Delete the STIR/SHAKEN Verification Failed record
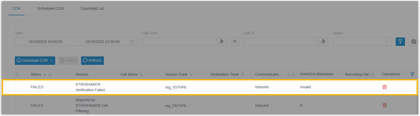This screenshot has width=420, height=116. click(x=385, y=87)
